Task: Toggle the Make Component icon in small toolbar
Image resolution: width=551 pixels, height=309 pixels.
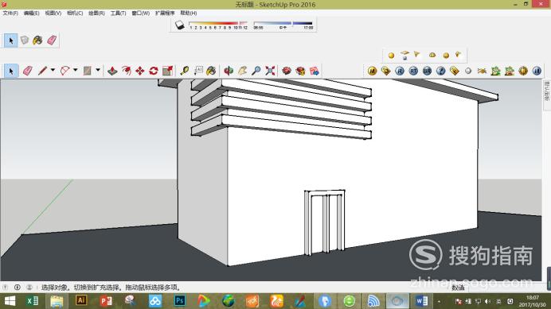Action: pyautogui.click(x=24, y=41)
